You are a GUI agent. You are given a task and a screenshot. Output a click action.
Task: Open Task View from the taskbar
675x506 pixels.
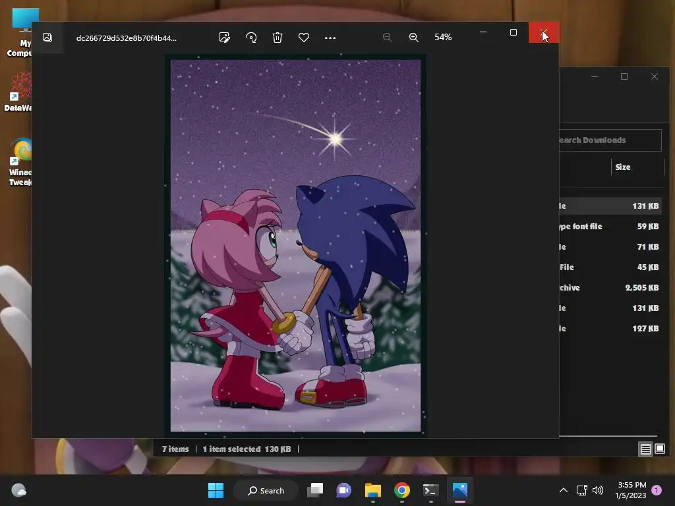click(315, 490)
